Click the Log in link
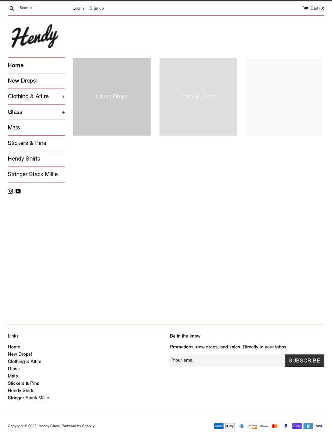332x437 pixels. [x=78, y=8]
